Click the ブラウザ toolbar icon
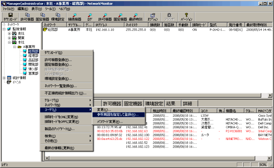Viewport: 274px width, 168px height. [x=169, y=17]
